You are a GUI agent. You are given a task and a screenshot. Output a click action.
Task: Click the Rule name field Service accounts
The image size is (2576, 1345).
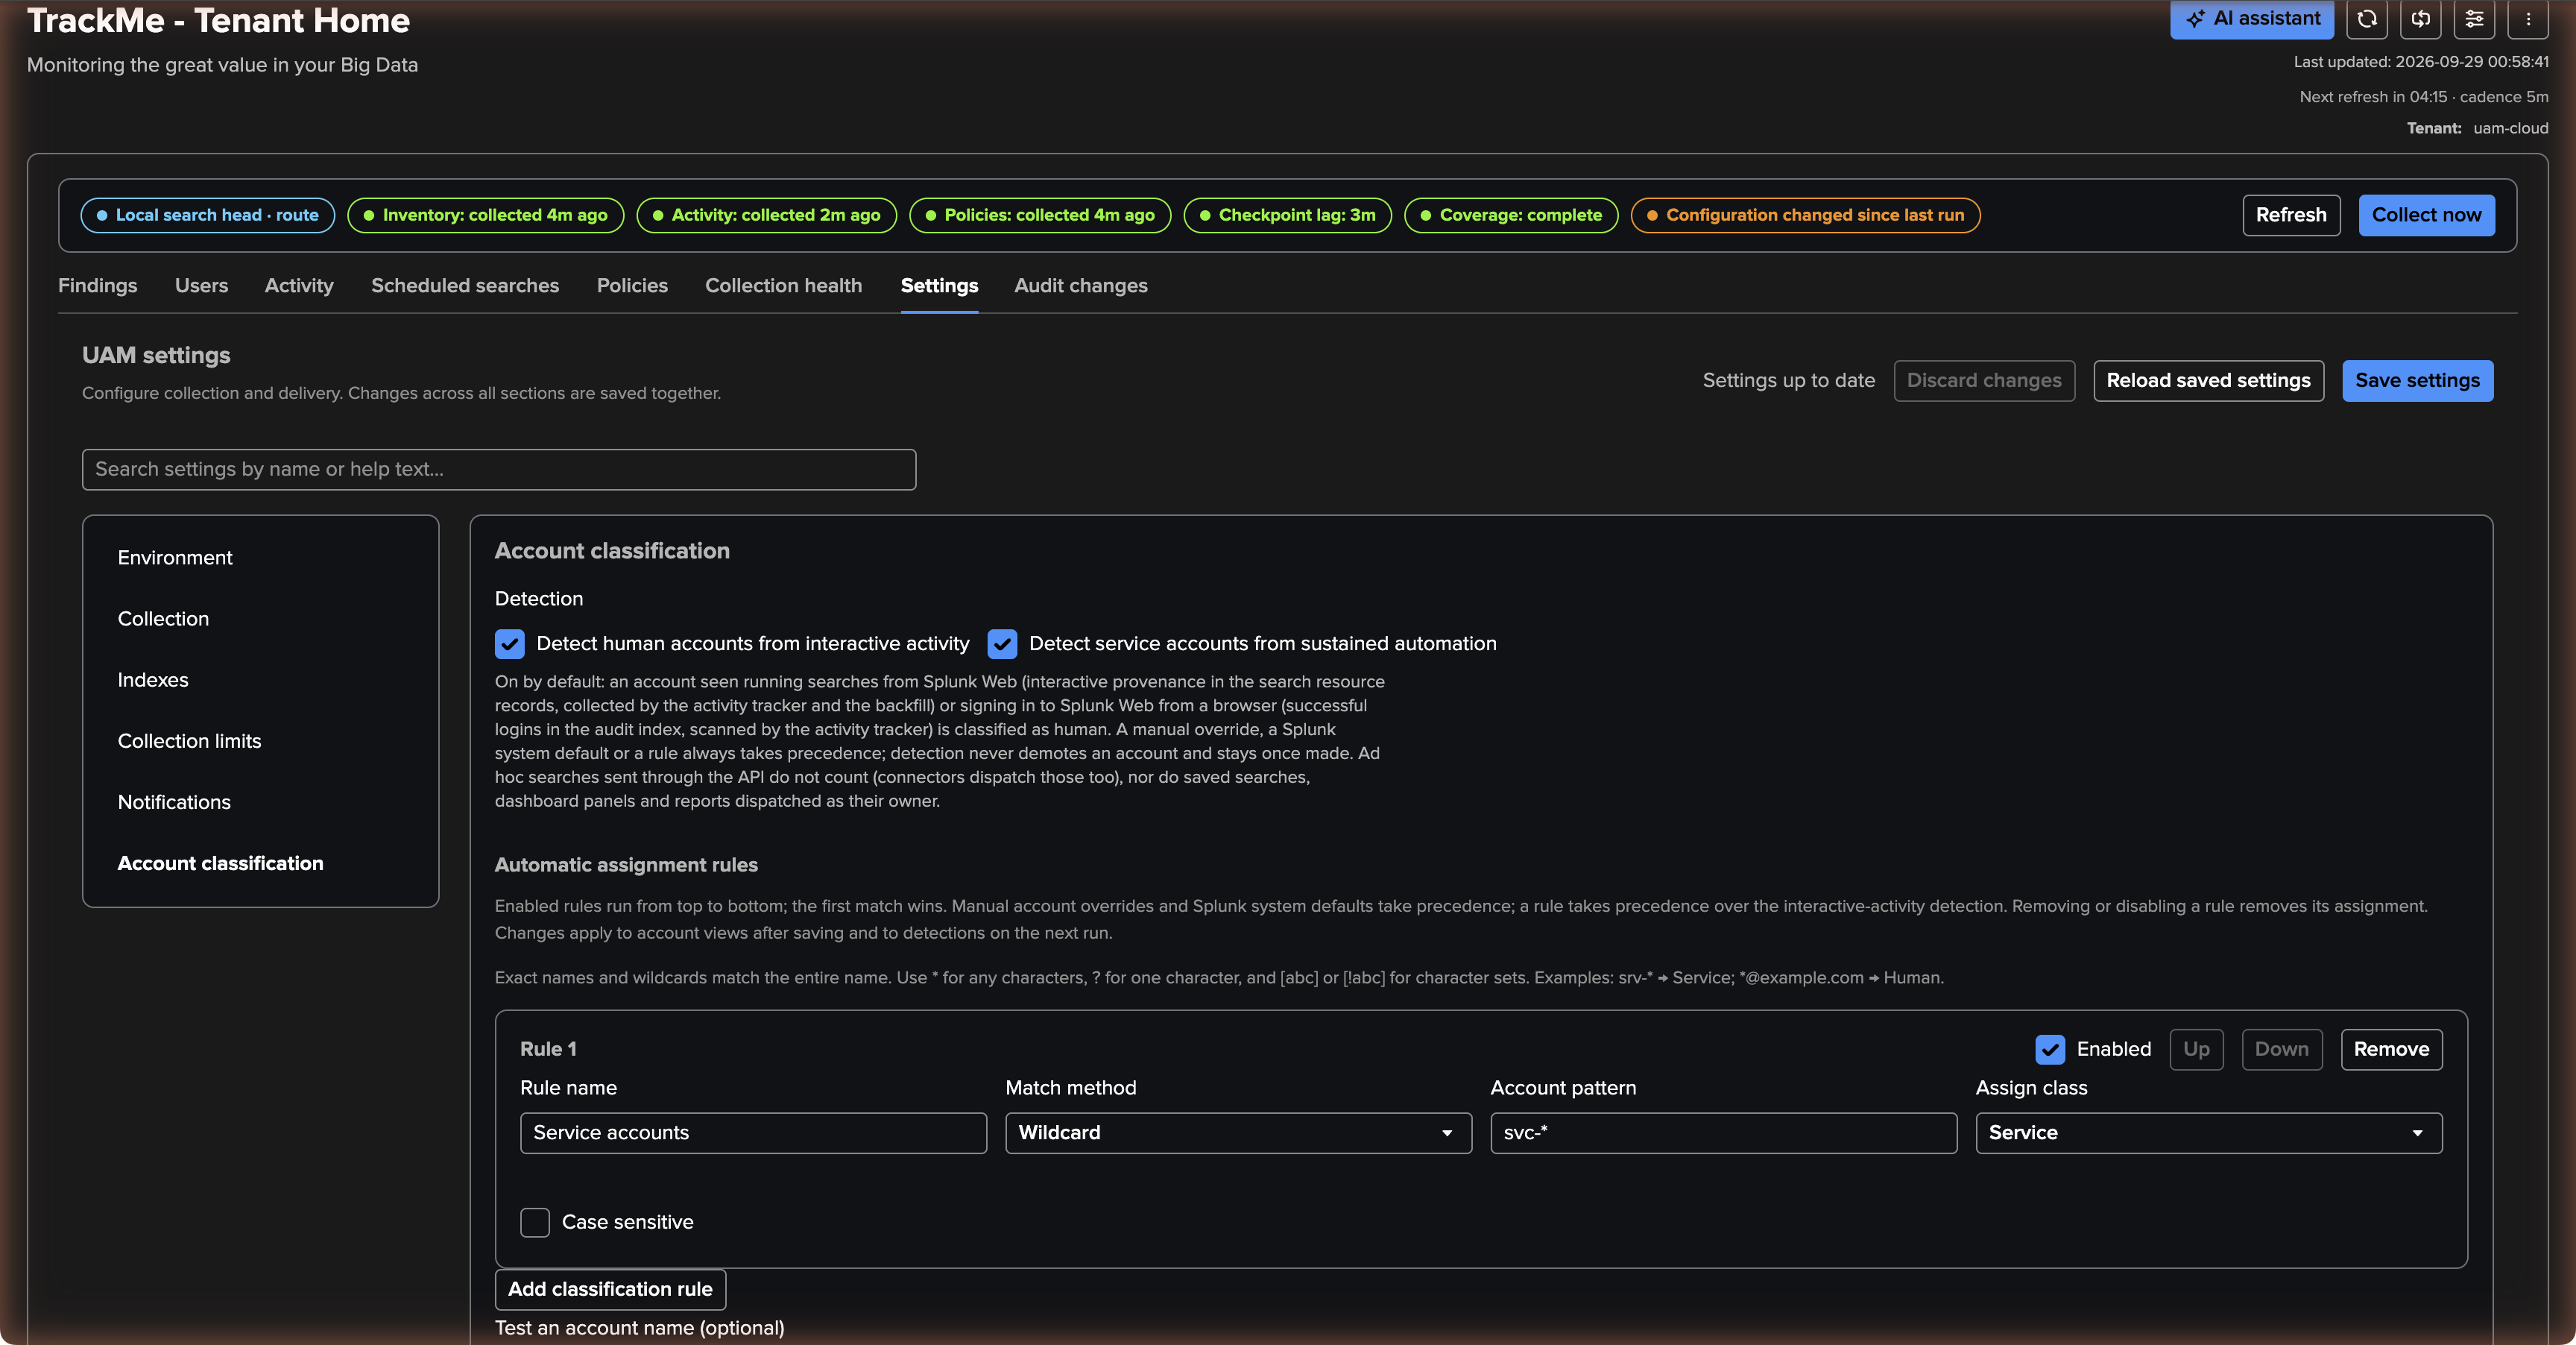753,1133
